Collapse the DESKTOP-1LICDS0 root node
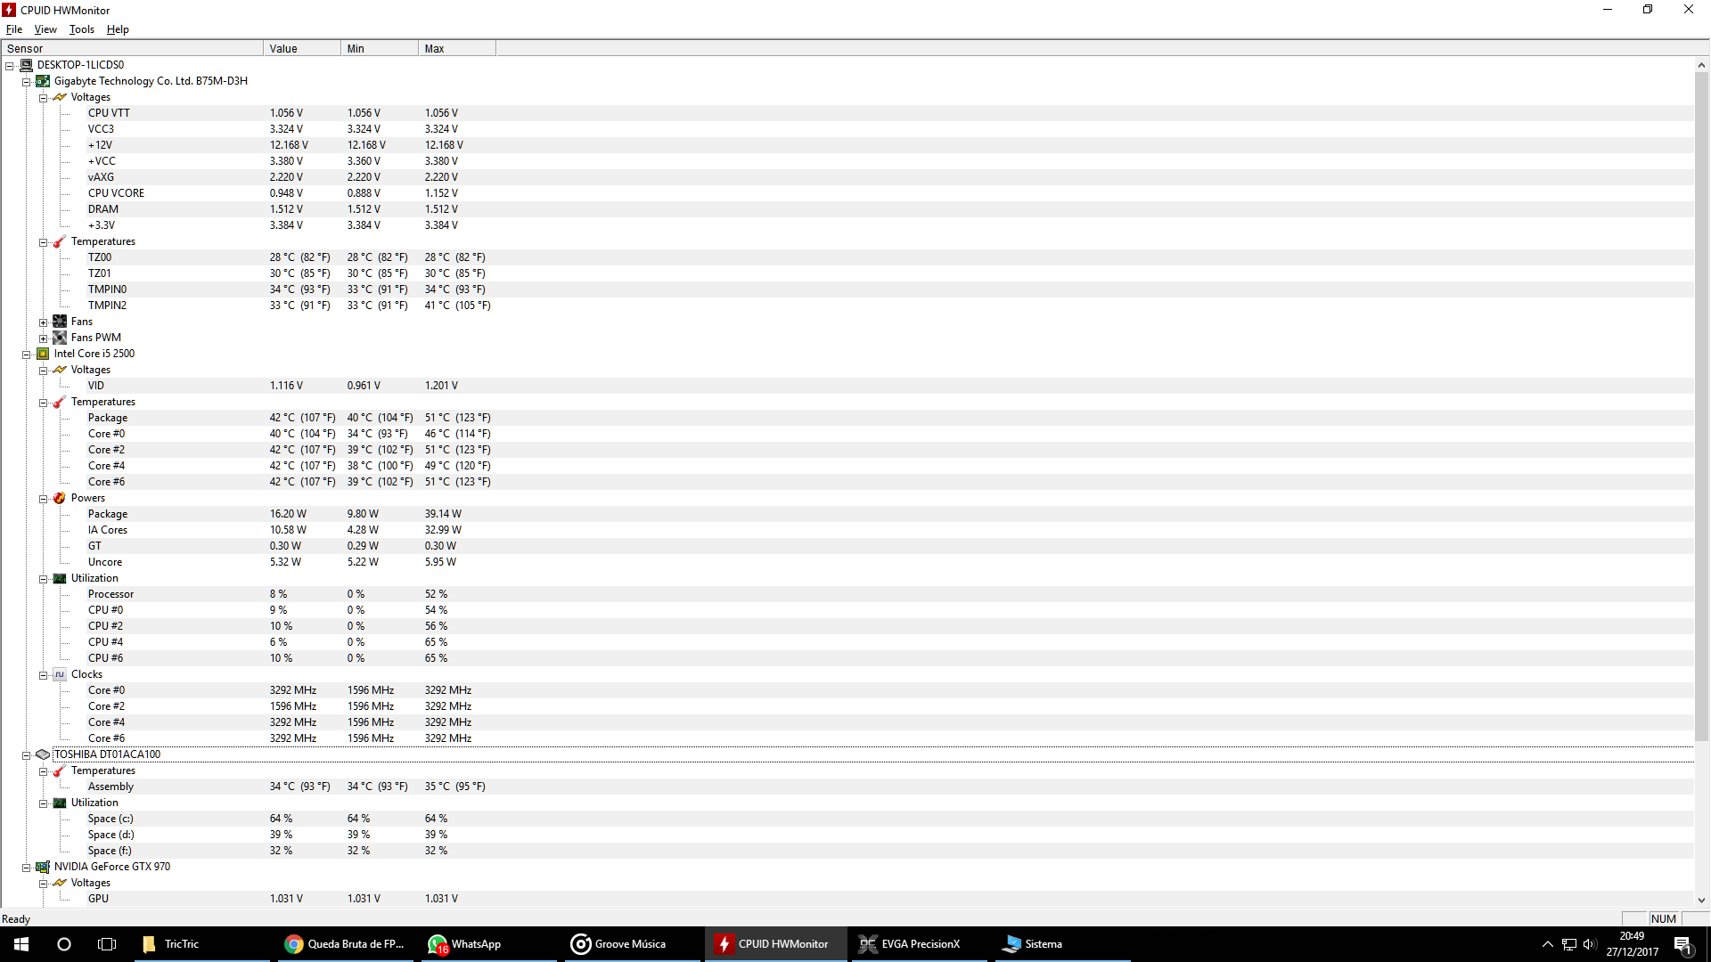The image size is (1711, 962). coord(10,66)
